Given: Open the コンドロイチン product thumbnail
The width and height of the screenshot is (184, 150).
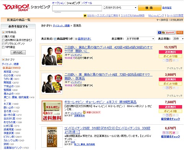Looking at the screenshot, I should (x=52, y=137).
